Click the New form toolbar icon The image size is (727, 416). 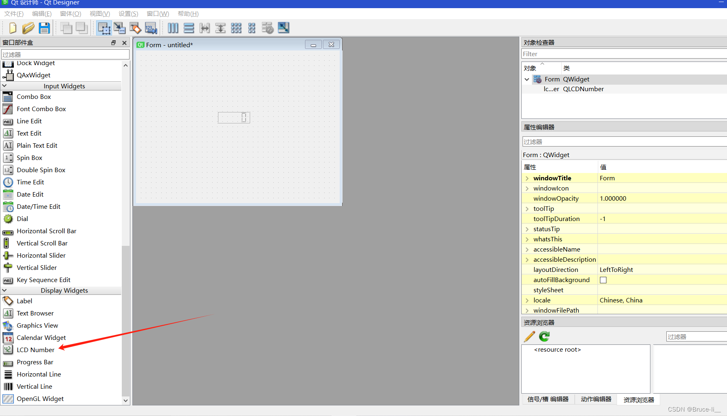coord(13,28)
